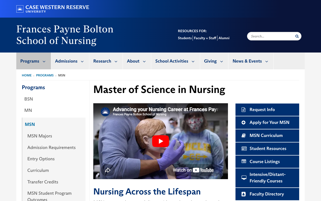Viewport: 321px width, 201px height.
Task: Expand the News & Events menu chevron
Action: [267, 61]
